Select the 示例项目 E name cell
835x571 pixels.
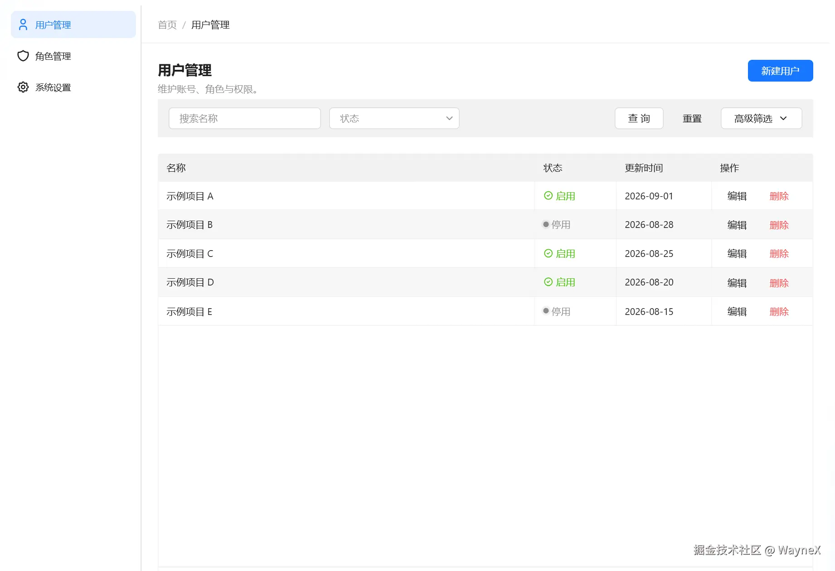click(x=346, y=311)
